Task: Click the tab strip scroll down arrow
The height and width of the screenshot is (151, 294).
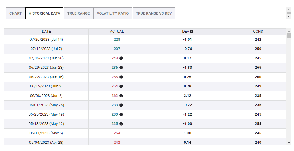Action: click(x=289, y=17)
